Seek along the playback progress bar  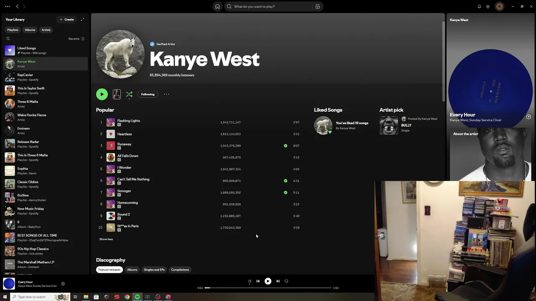(x=268, y=288)
